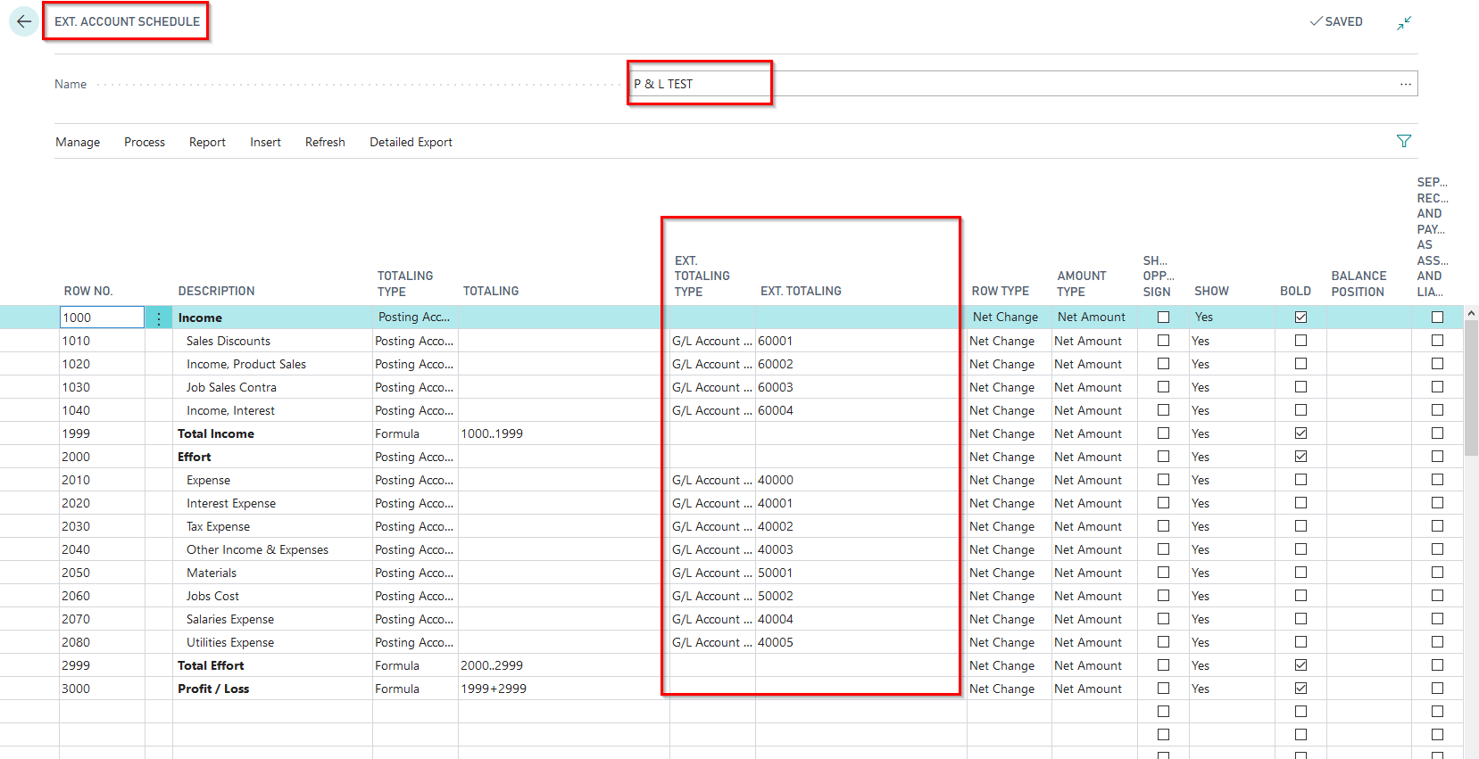Enable Show Opposite Sign for Sales Discounts row
The width and height of the screenshot is (1479, 759).
1163,341
